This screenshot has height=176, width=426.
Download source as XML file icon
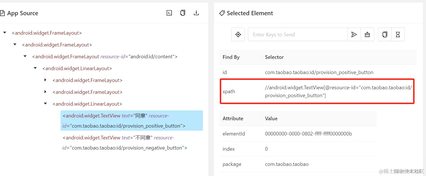196,13
